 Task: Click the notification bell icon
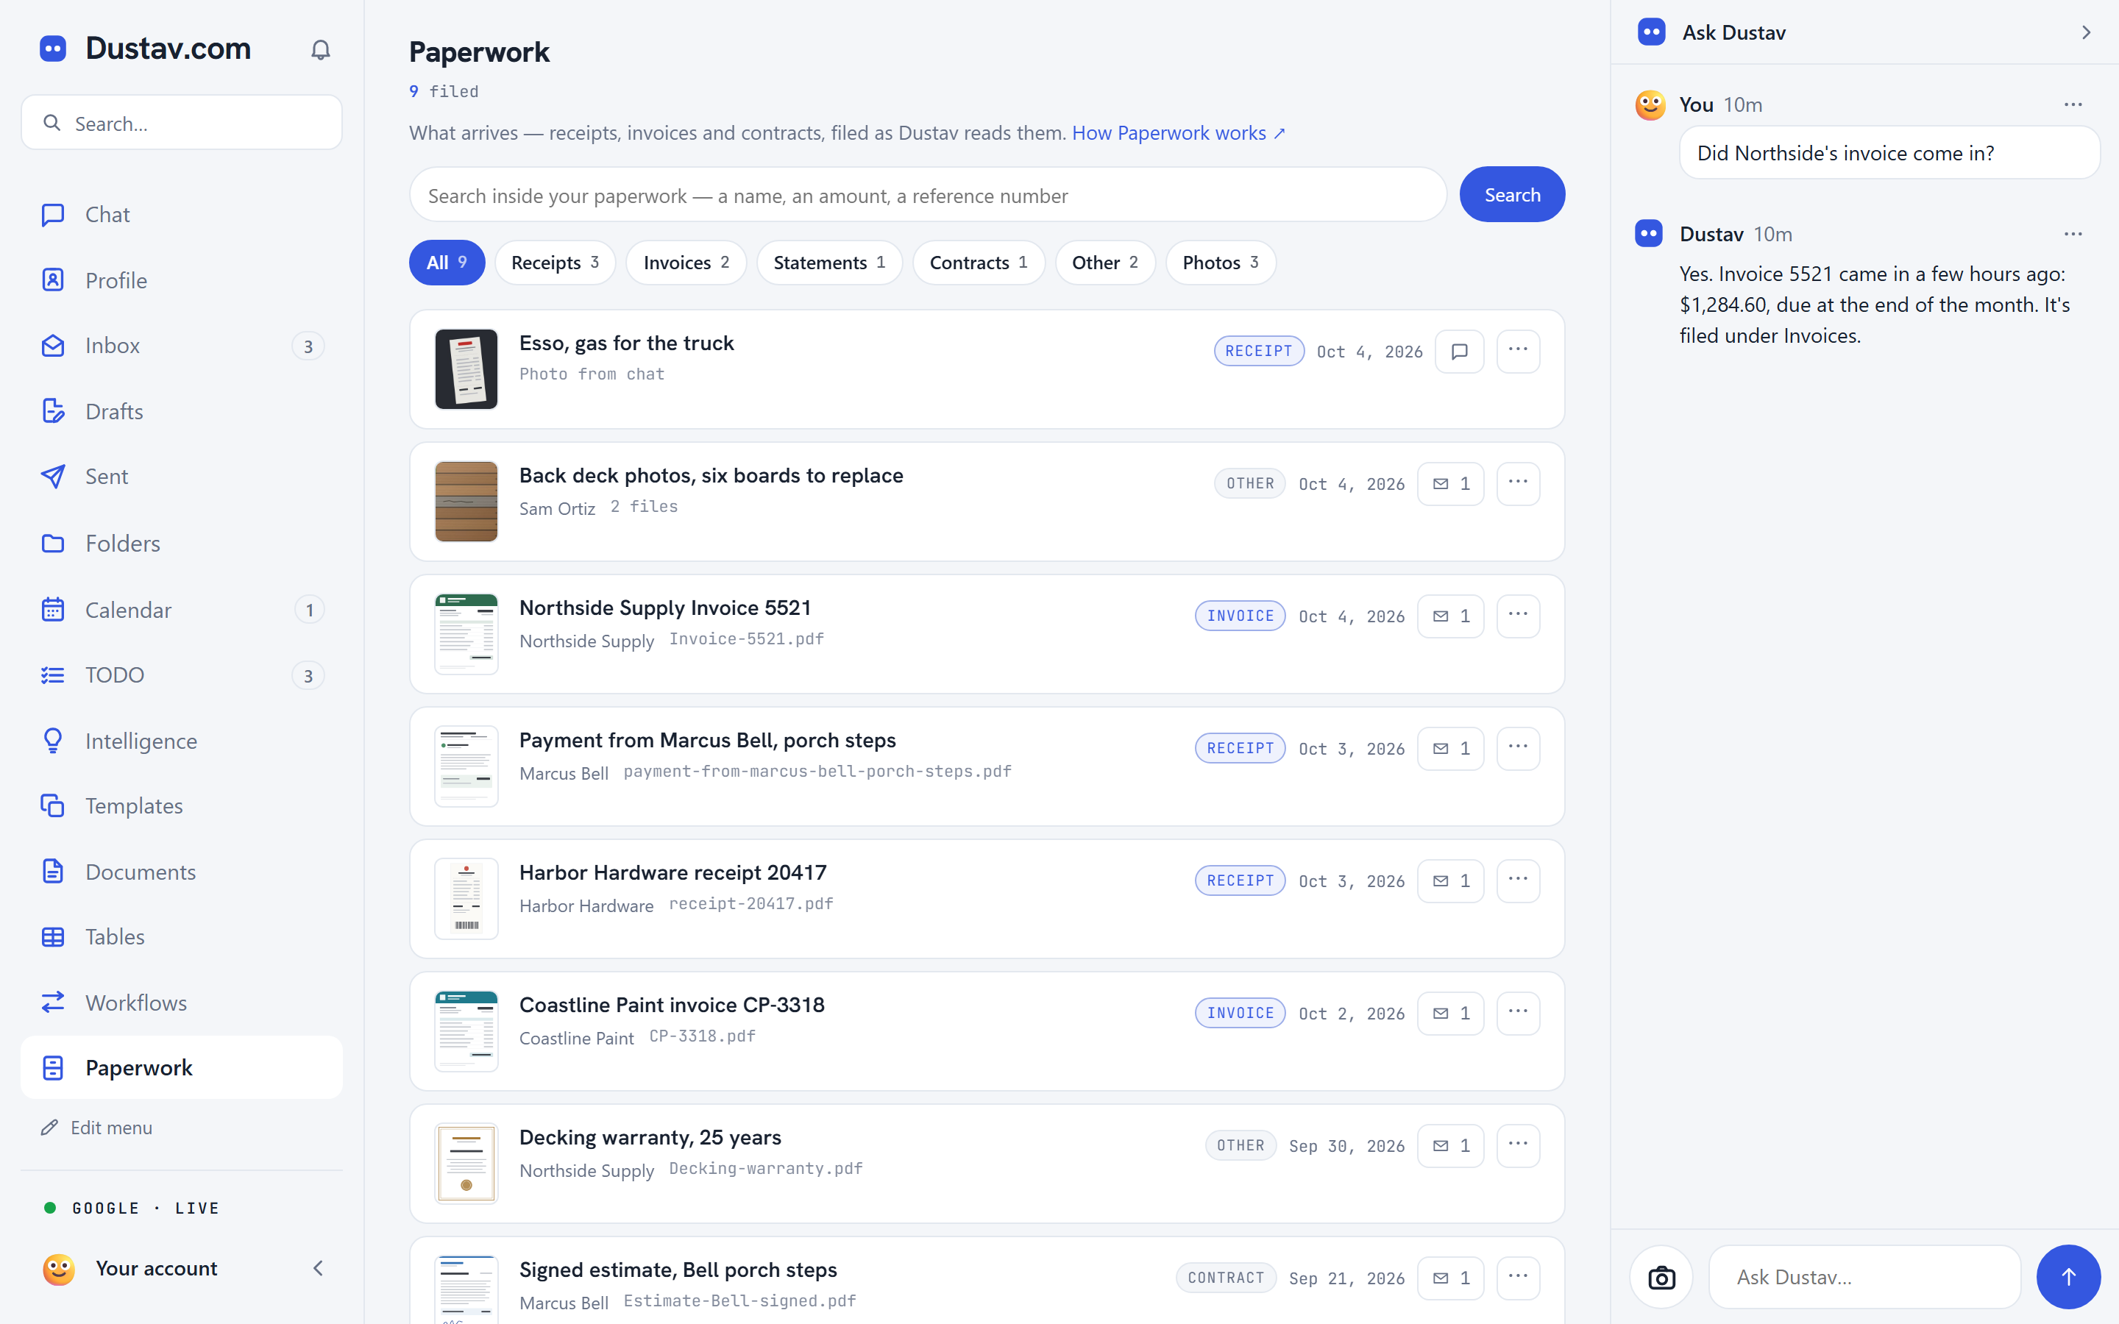321,50
